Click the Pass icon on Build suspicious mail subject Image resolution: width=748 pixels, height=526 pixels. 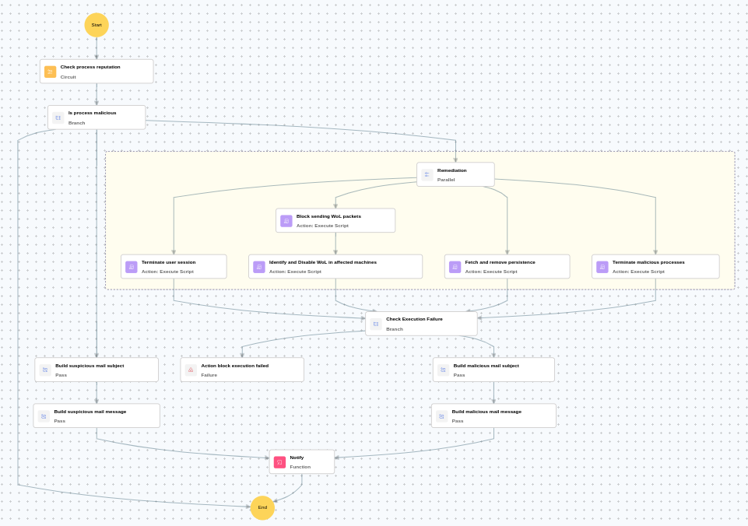pos(45,370)
